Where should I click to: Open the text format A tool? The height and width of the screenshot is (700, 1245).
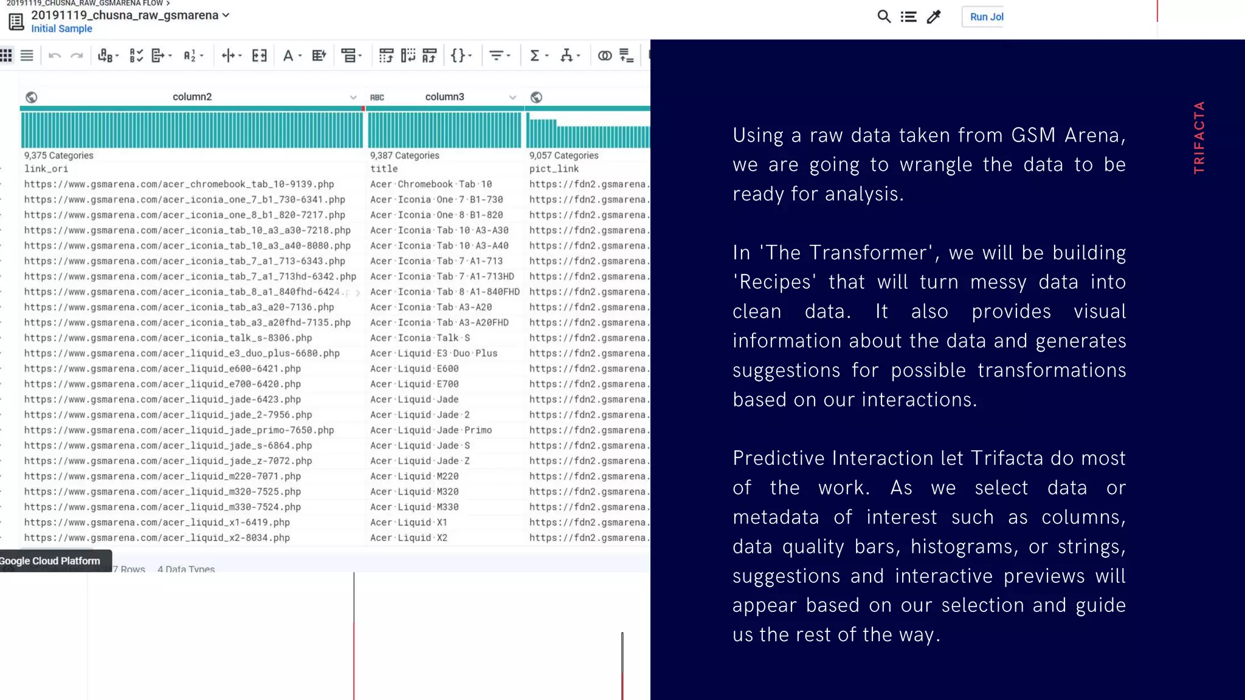point(288,56)
